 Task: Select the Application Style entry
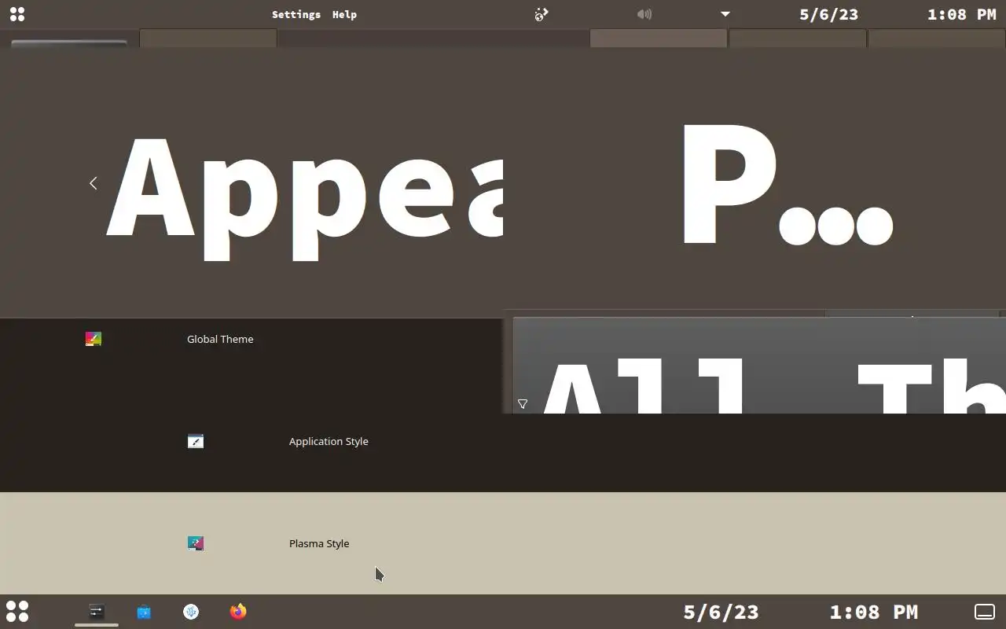tap(503, 441)
